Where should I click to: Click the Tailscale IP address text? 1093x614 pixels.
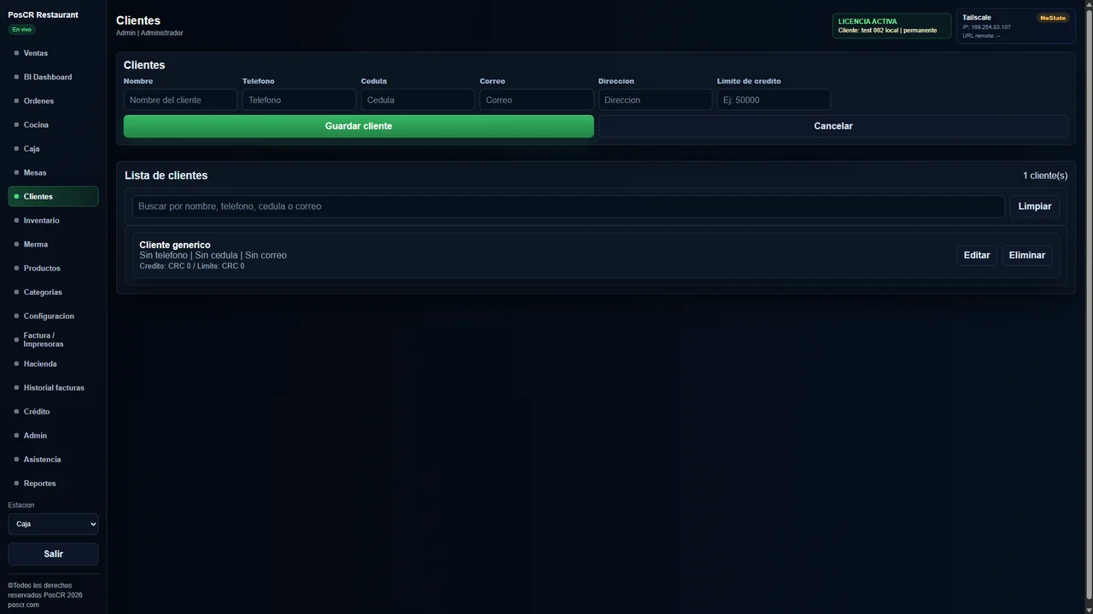(986, 27)
